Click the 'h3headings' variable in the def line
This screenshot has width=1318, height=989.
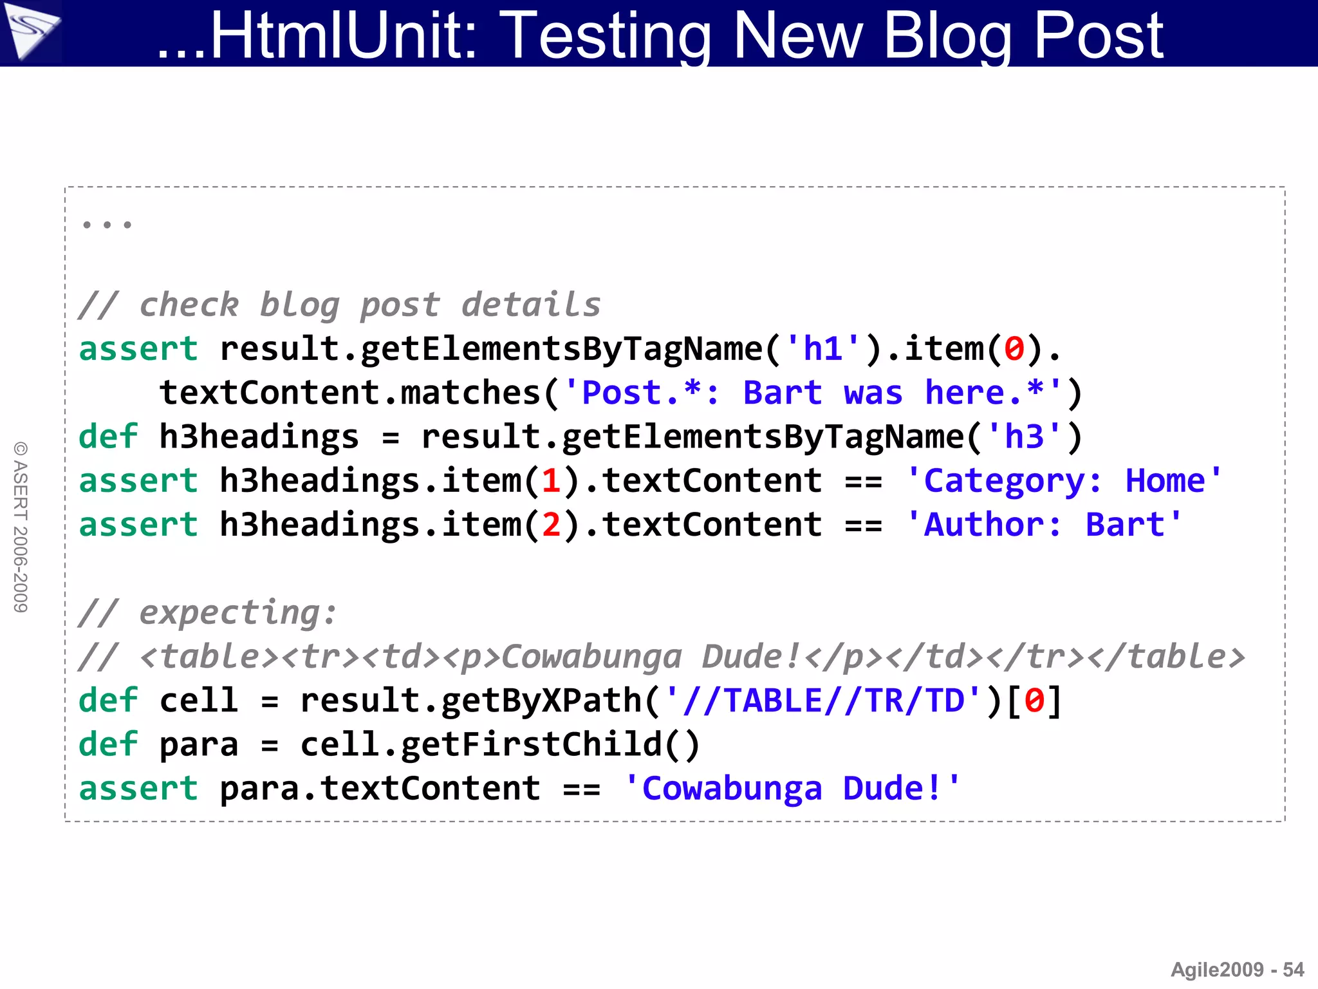click(259, 437)
